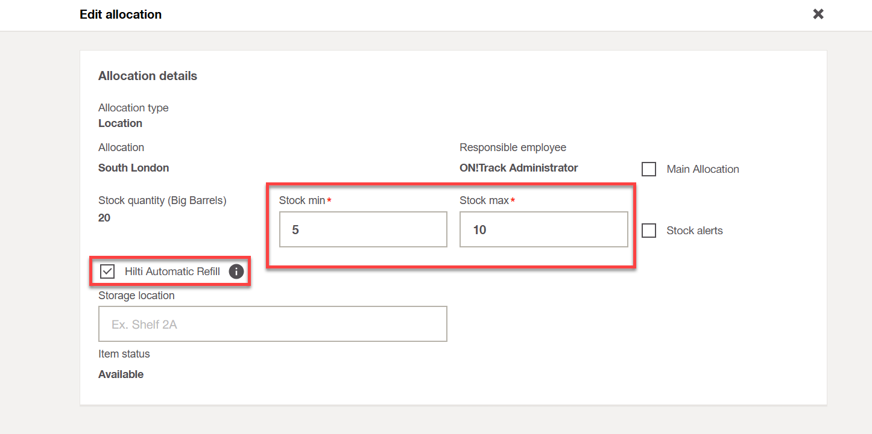Click the Hilti Automatic Refill label

click(x=172, y=271)
